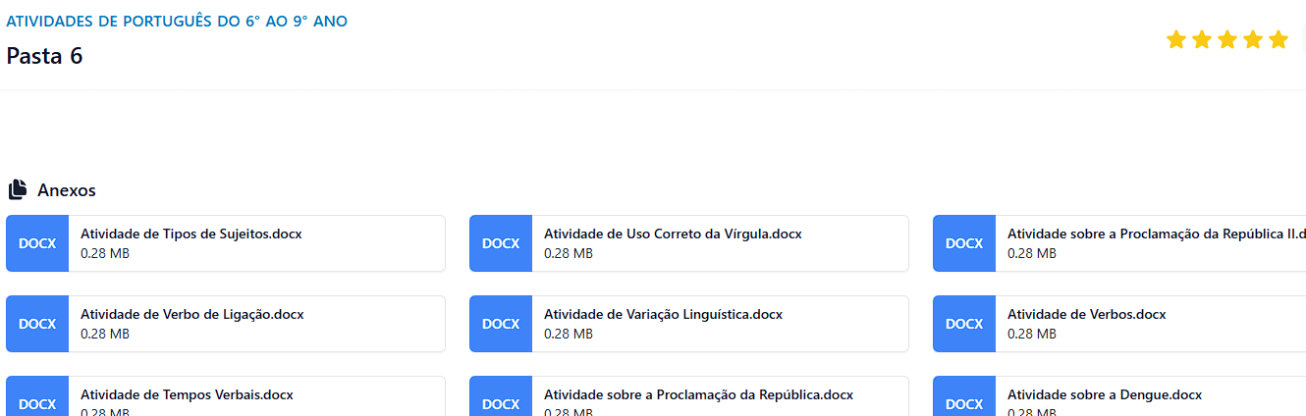The height and width of the screenshot is (416, 1306).
Task: Click DOCX icon for Atividade sobre a Dengue
Action: 964,396
